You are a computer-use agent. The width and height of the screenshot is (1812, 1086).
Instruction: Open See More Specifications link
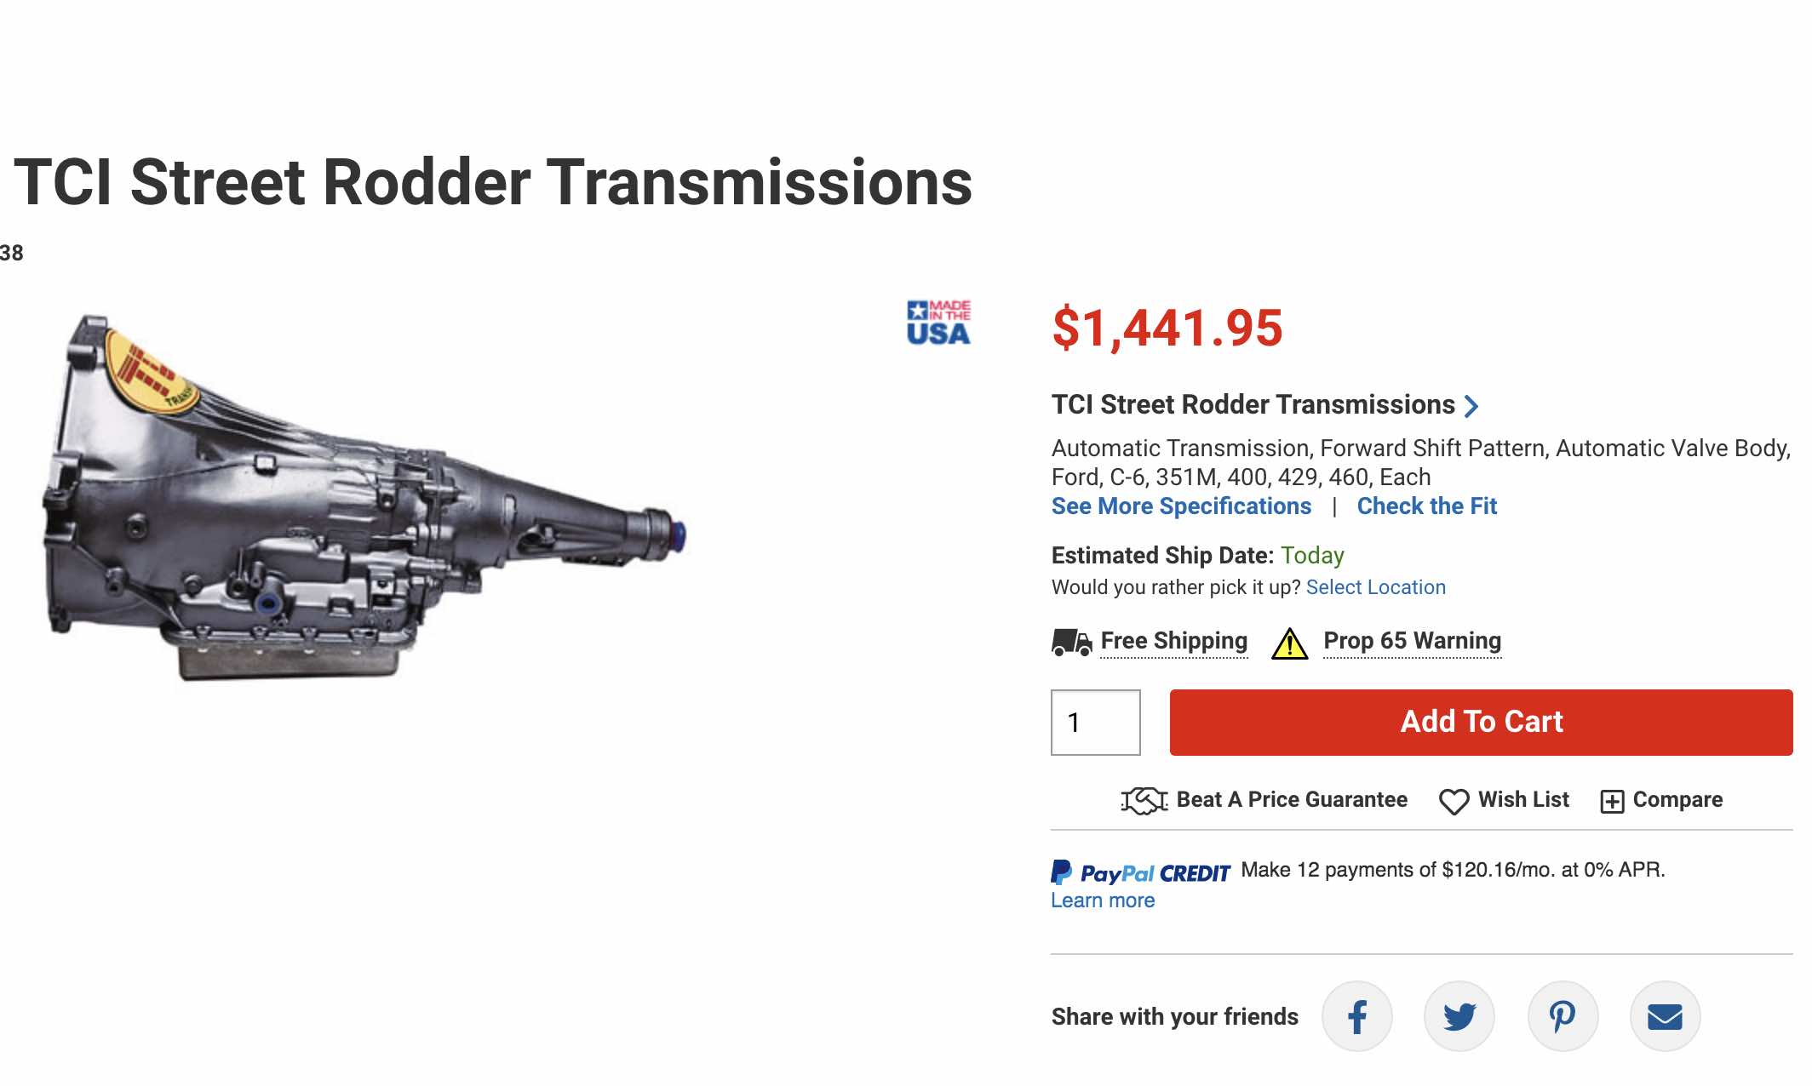coord(1181,506)
